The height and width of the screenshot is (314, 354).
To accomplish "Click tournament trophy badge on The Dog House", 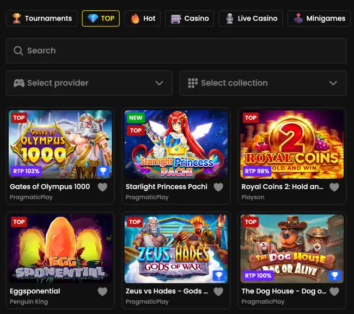I will [x=335, y=275].
